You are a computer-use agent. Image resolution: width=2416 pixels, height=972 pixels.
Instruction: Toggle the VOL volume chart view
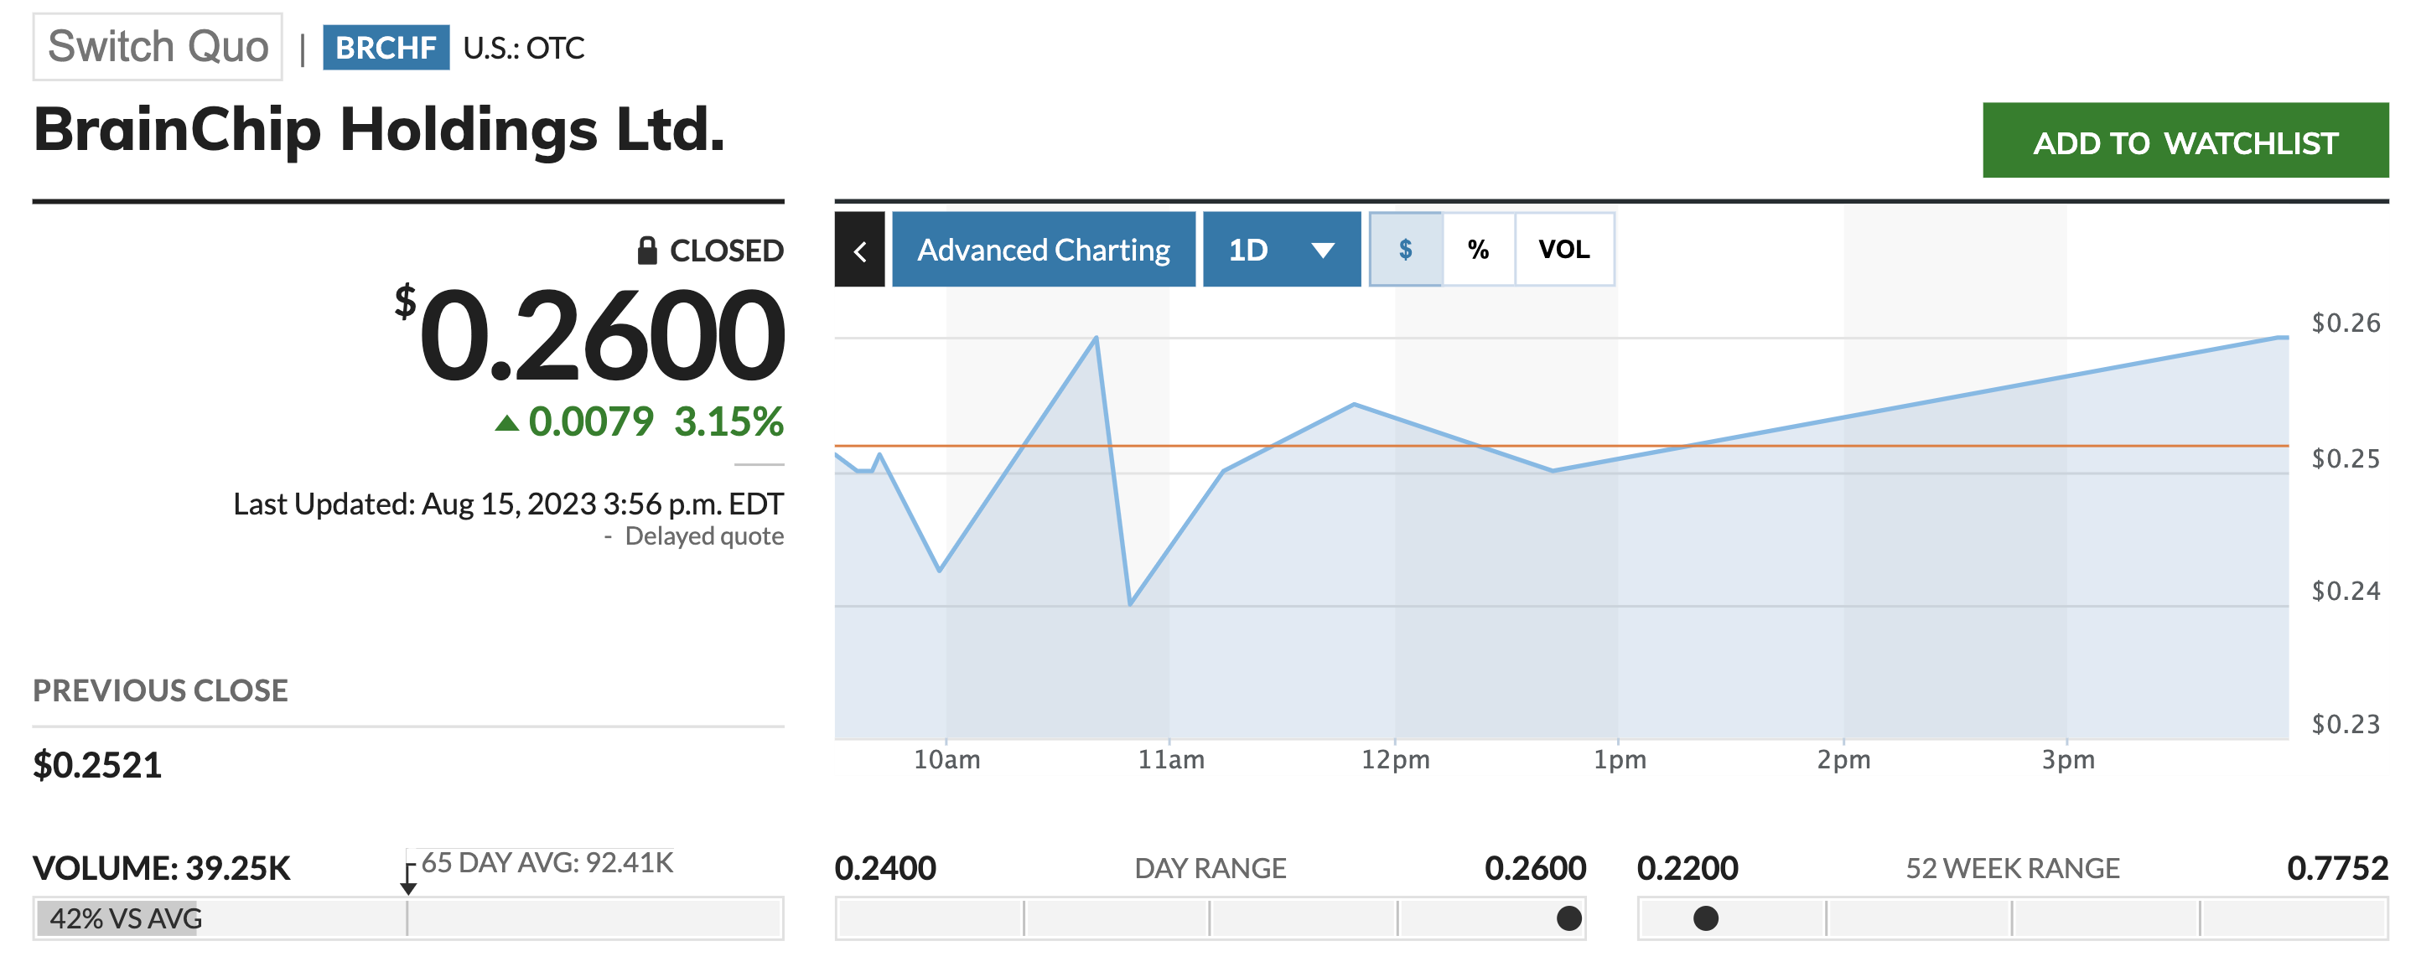[1563, 250]
